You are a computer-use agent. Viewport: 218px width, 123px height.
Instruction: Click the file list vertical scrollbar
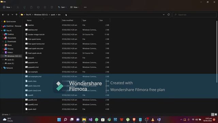217,52
